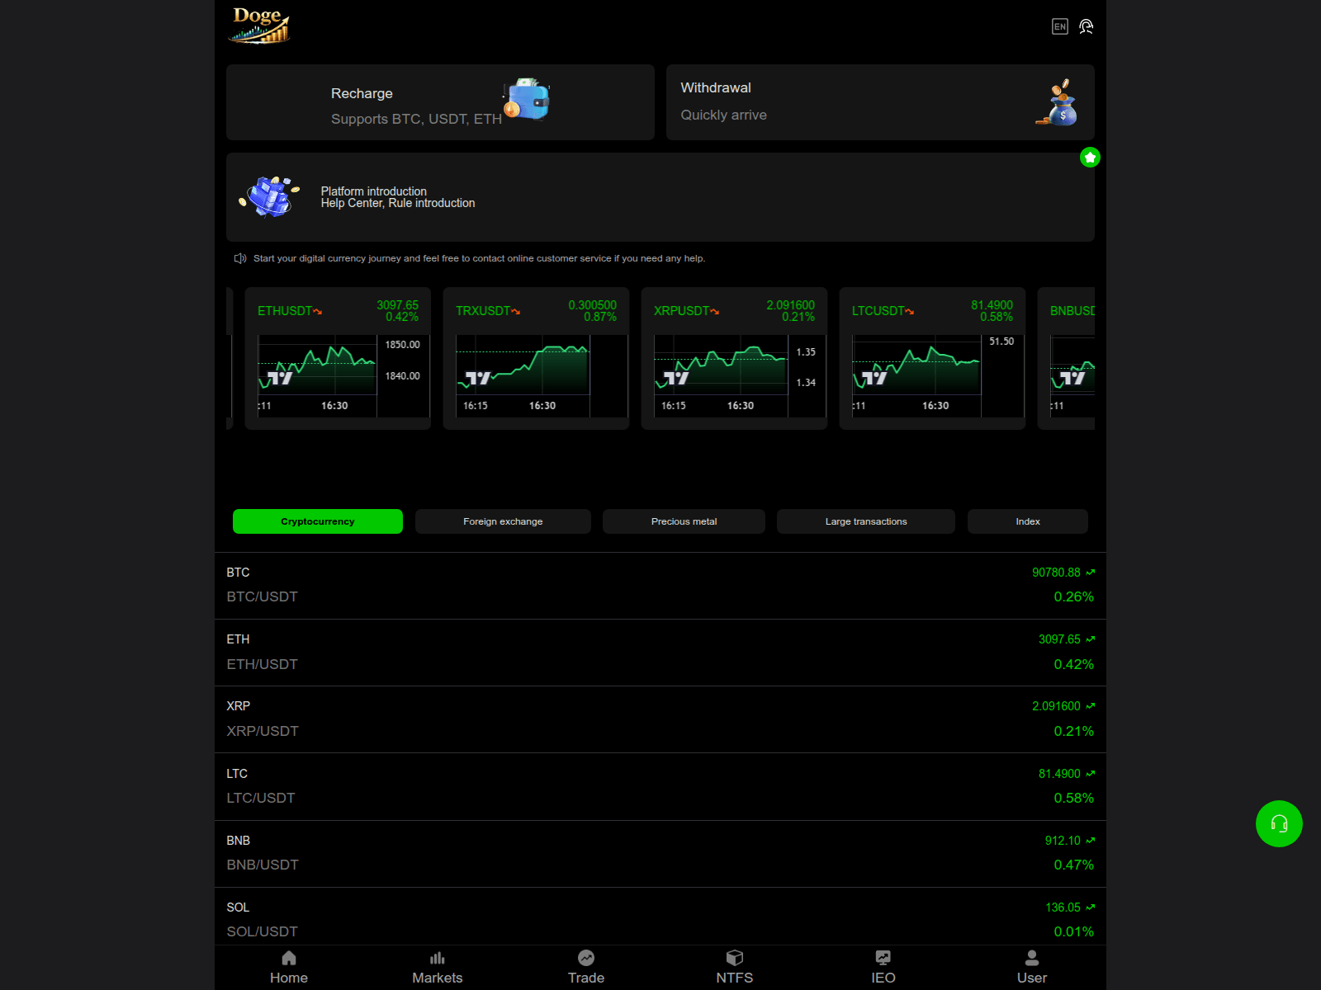Viewport: 1321px width, 990px height.
Task: Click the Platform introduction cube icon
Action: coord(269,196)
